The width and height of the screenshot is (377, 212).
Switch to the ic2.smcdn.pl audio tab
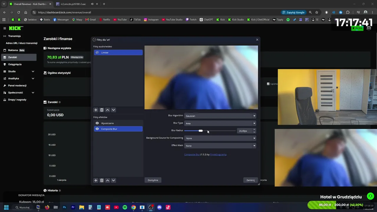pyautogui.click(x=73, y=4)
